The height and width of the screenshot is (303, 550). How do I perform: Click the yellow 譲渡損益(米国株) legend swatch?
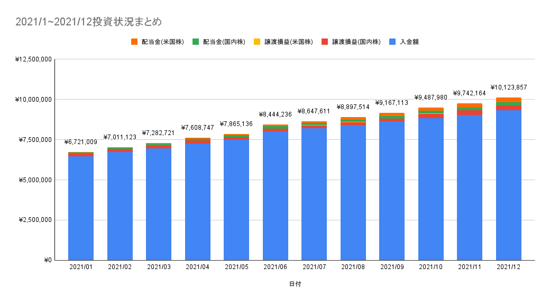click(257, 42)
